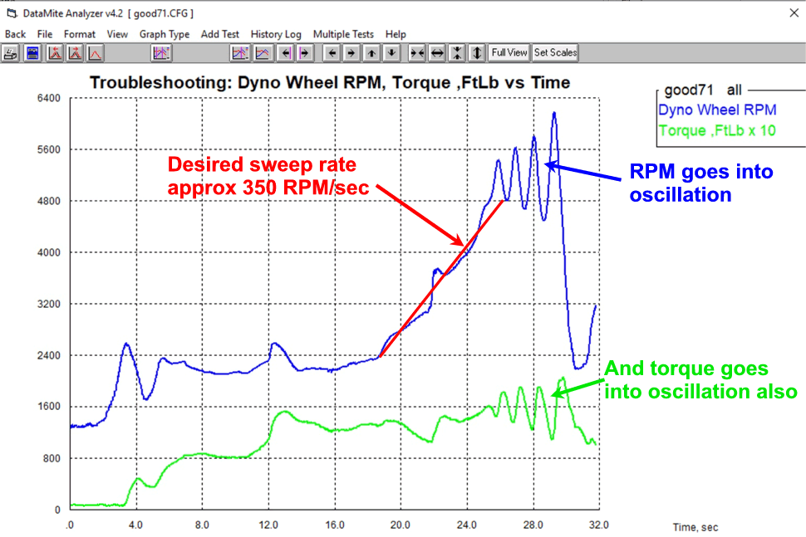Open the History Log menu
The width and height of the screenshot is (806, 537).
pos(276,34)
